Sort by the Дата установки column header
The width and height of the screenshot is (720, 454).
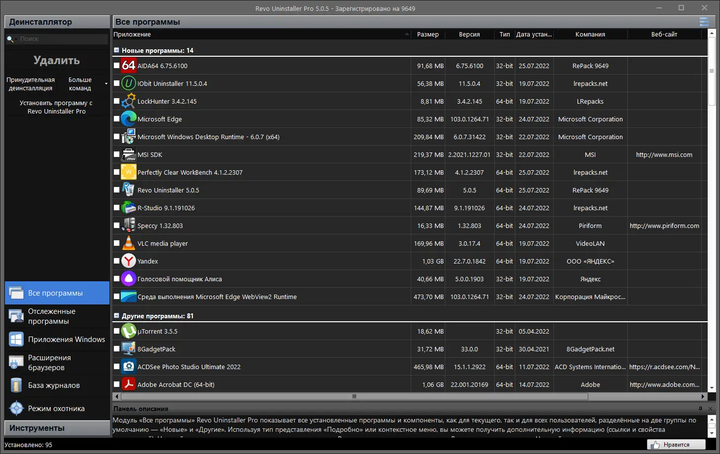534,35
